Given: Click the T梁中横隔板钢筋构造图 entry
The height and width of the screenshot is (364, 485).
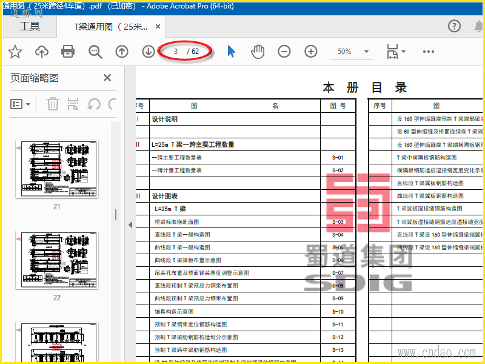Looking at the screenshot, I should click(427, 158).
